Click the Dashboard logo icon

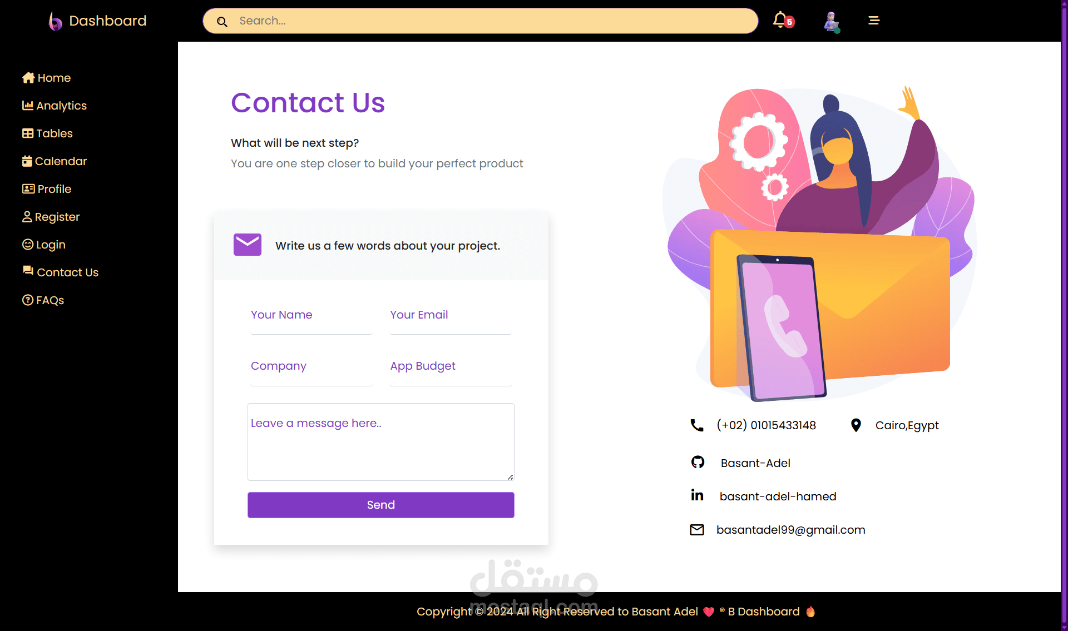point(55,21)
